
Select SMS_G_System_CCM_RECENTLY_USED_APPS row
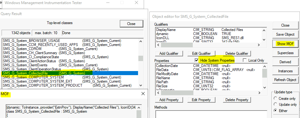pyautogui.click(x=70, y=45)
